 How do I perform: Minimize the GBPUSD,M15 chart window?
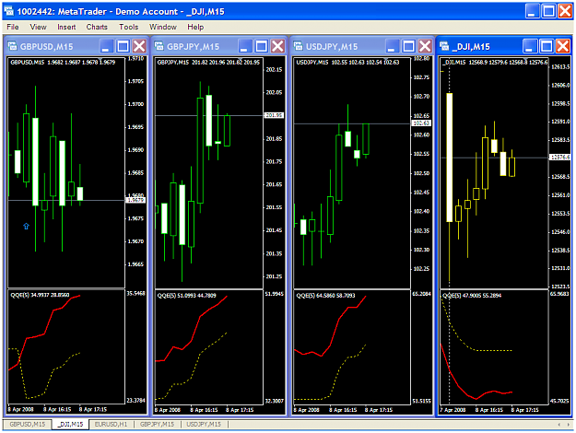coord(106,46)
